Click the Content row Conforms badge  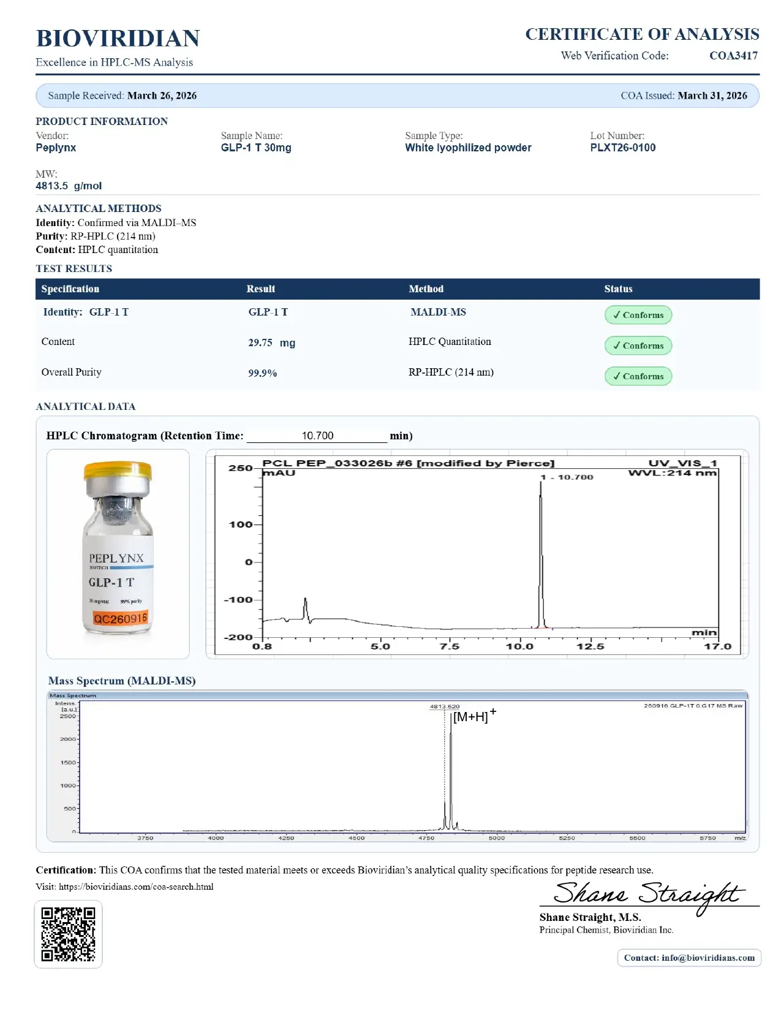638,346
